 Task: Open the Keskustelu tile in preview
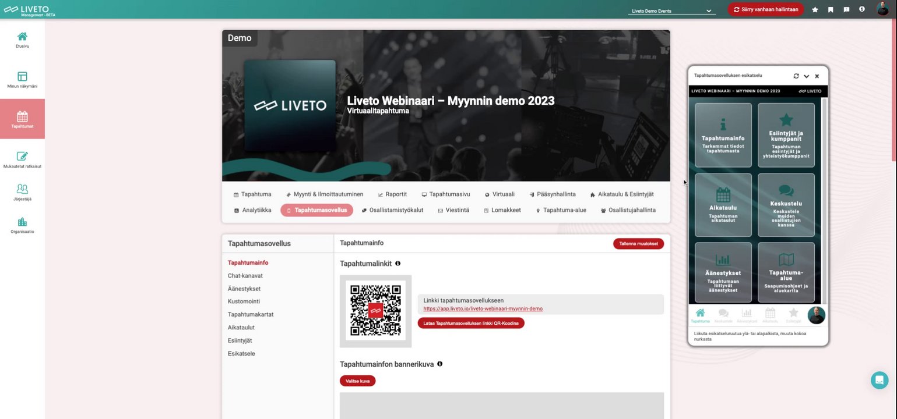[x=786, y=205]
